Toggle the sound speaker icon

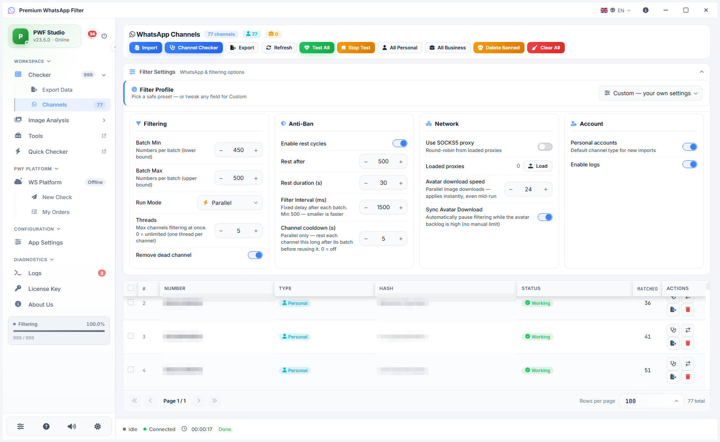tap(72, 426)
